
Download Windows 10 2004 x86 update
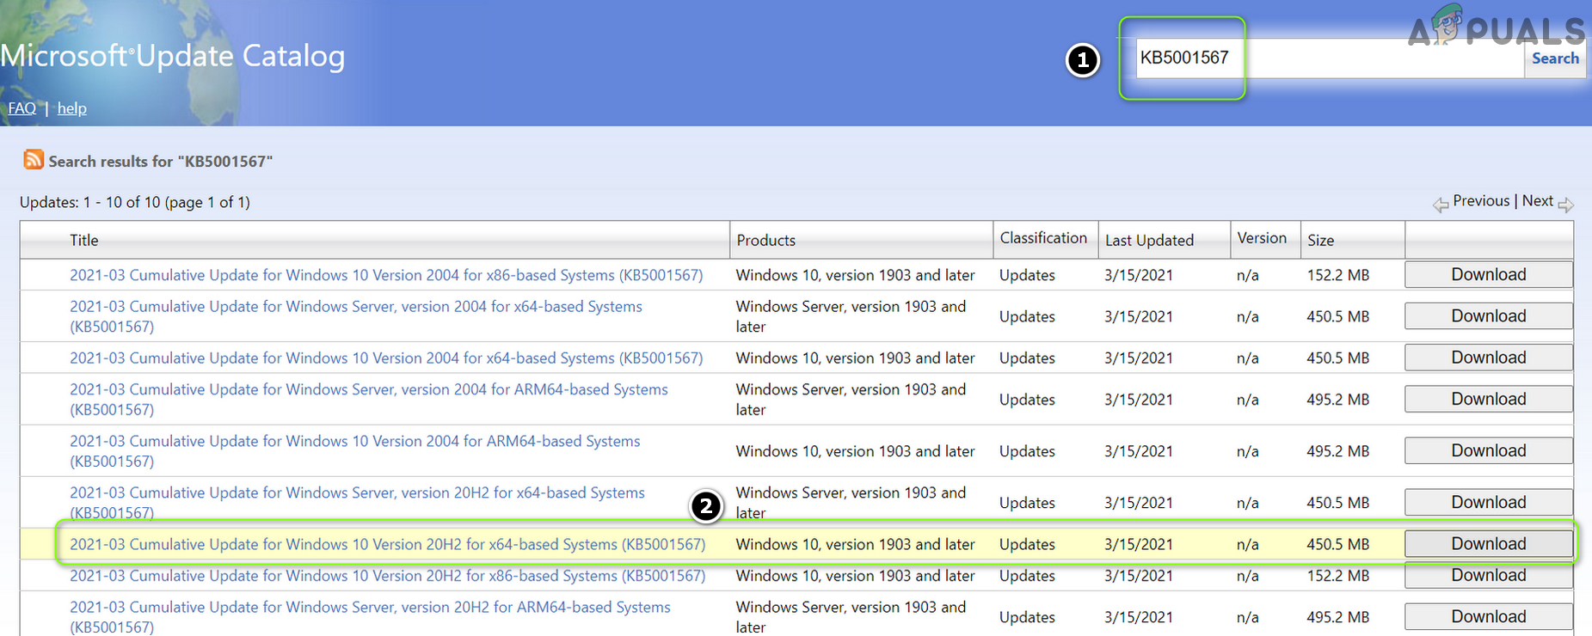tap(1488, 275)
